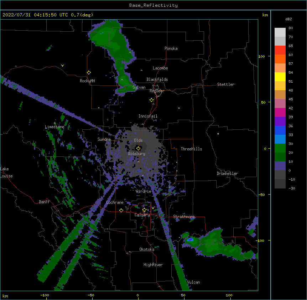Pick the yellow 51-54 dBZ legend swatch
Screen dimensions: 307x300
(280, 77)
